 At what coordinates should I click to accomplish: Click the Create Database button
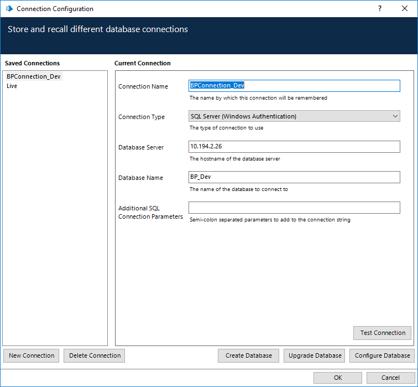point(249,355)
